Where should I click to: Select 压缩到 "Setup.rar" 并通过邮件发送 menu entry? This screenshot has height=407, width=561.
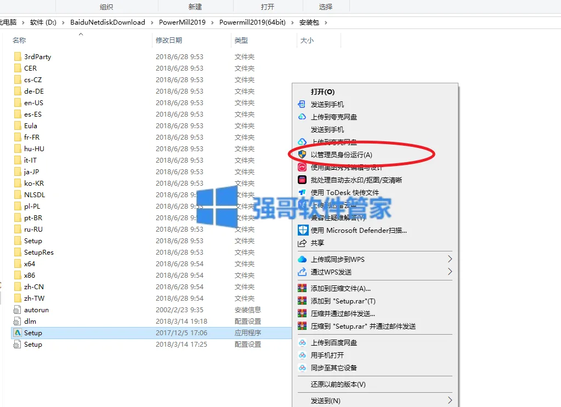point(363,326)
